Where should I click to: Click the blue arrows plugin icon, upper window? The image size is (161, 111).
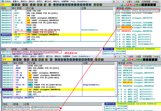[122, 5]
